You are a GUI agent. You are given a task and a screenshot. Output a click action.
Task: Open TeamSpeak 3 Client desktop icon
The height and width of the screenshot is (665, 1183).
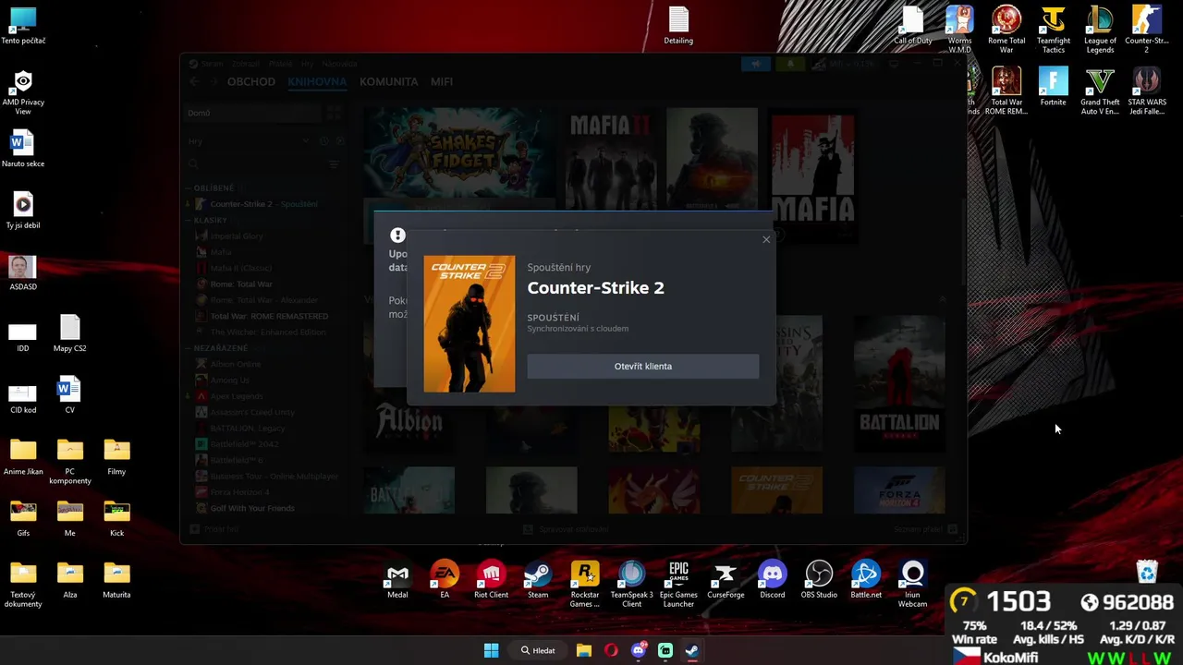(631, 584)
